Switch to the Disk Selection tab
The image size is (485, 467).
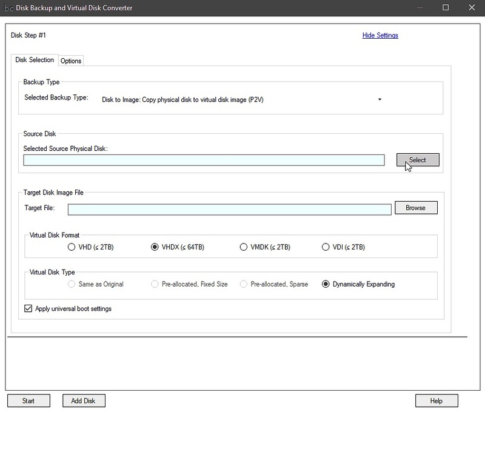coord(35,60)
